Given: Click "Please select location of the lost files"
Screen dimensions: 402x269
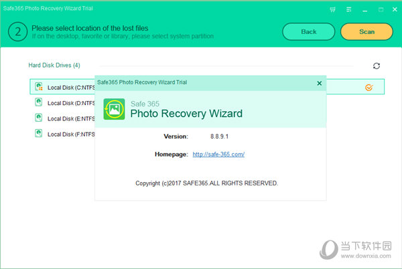Looking at the screenshot, I should coord(90,28).
